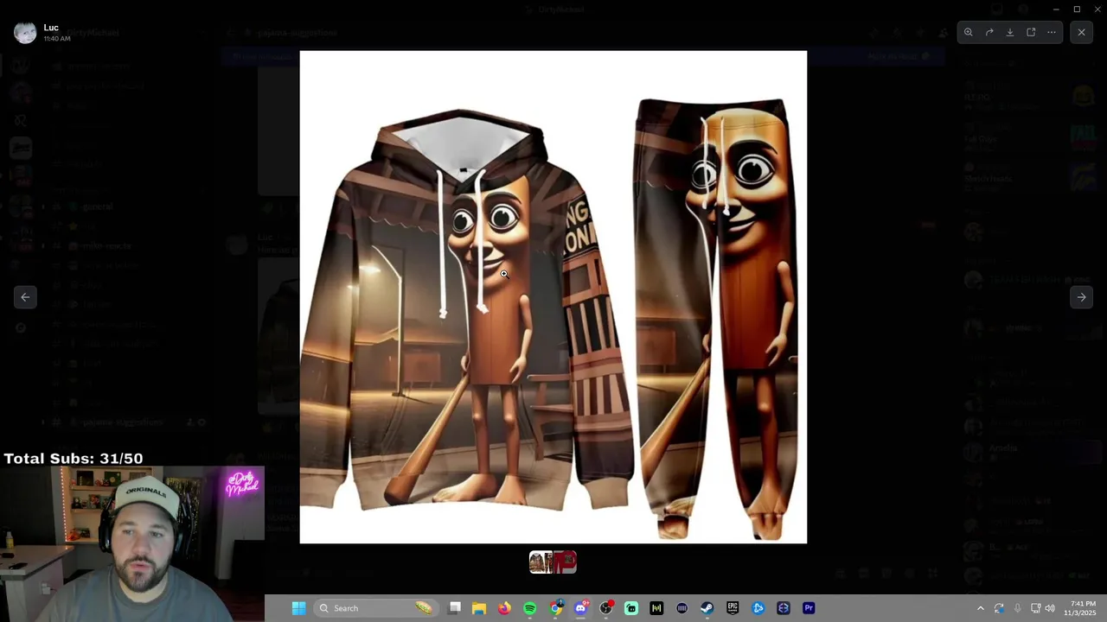Launch Firefox from the taskbar
Screen dimensions: 1107x622
click(504, 608)
